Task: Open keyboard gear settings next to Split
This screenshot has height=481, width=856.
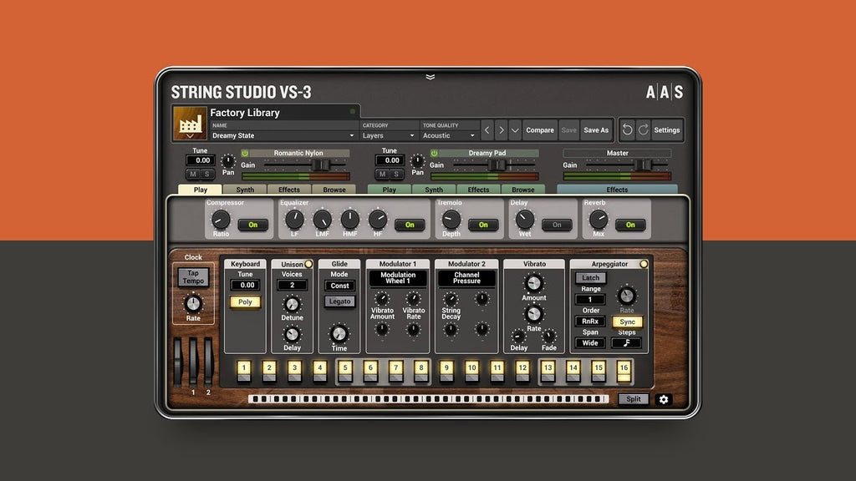Action: click(664, 399)
